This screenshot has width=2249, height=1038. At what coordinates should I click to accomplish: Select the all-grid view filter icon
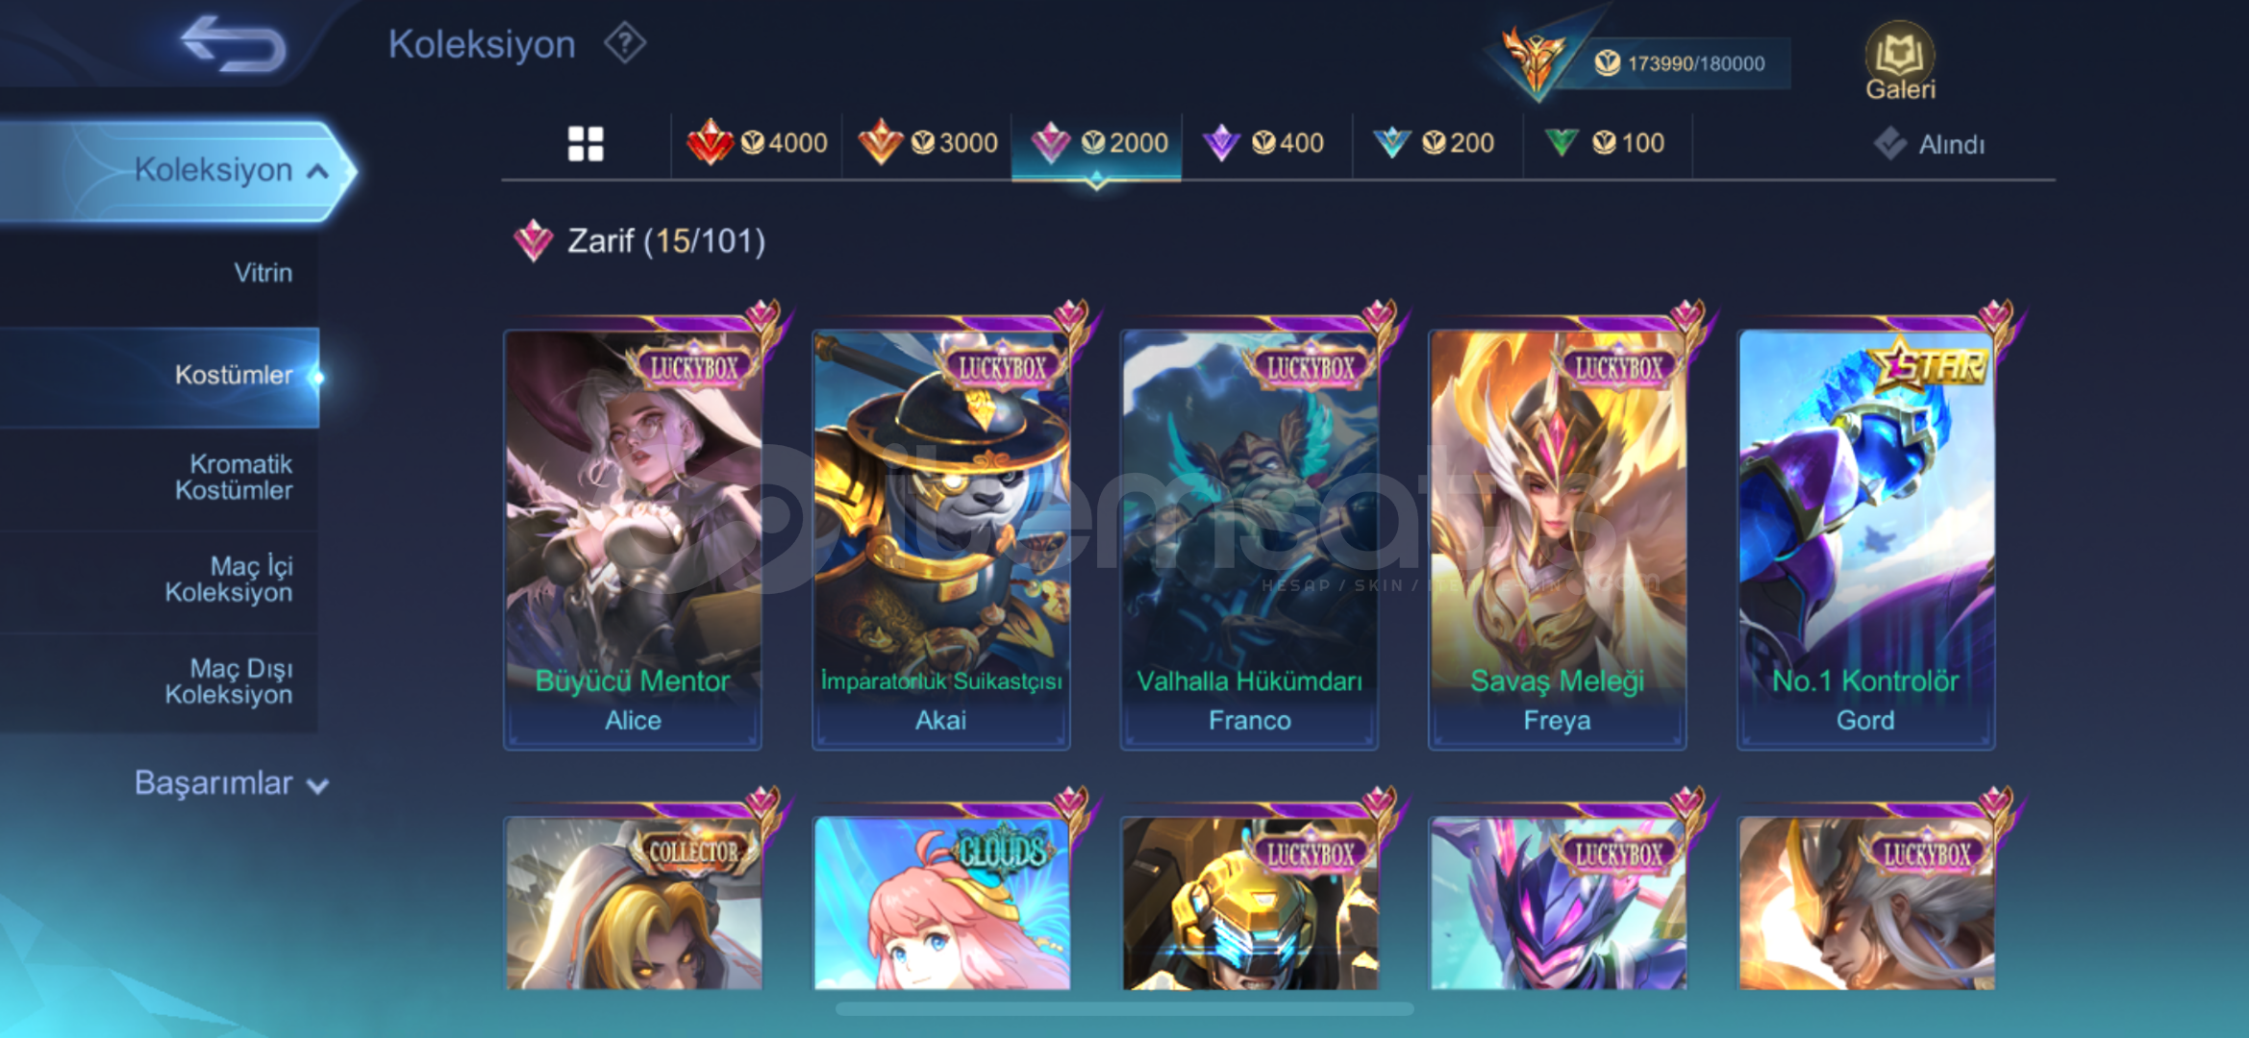586,144
